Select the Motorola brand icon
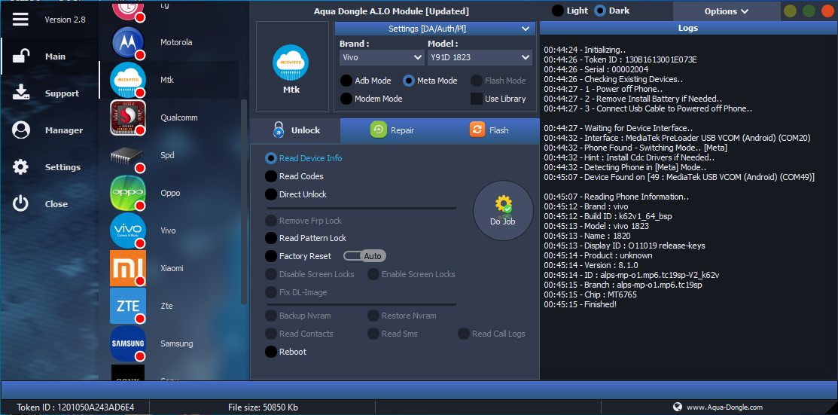Viewport: 838px width, 415px height. (128, 43)
